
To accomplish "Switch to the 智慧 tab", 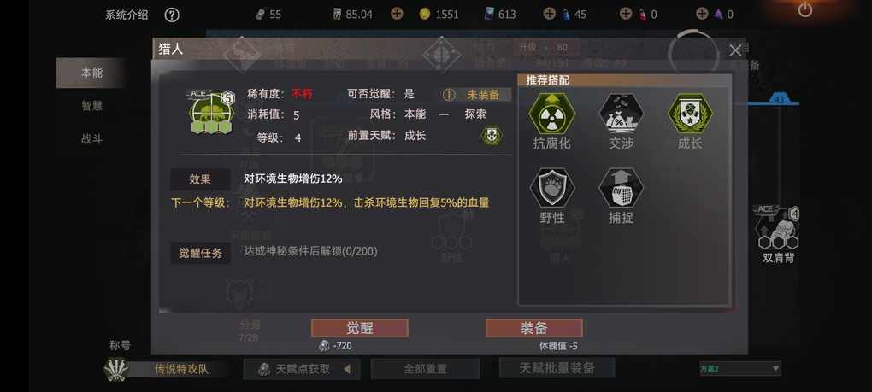I will pos(91,106).
